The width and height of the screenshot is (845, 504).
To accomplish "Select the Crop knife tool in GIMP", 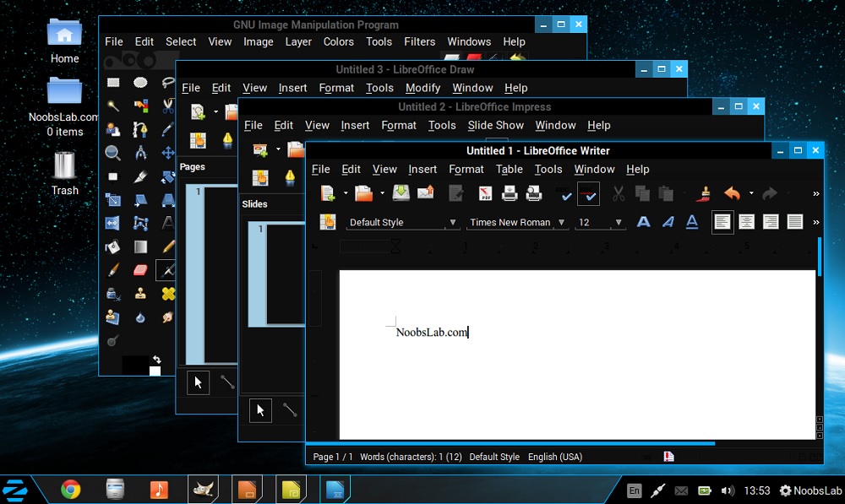I will coord(140,176).
